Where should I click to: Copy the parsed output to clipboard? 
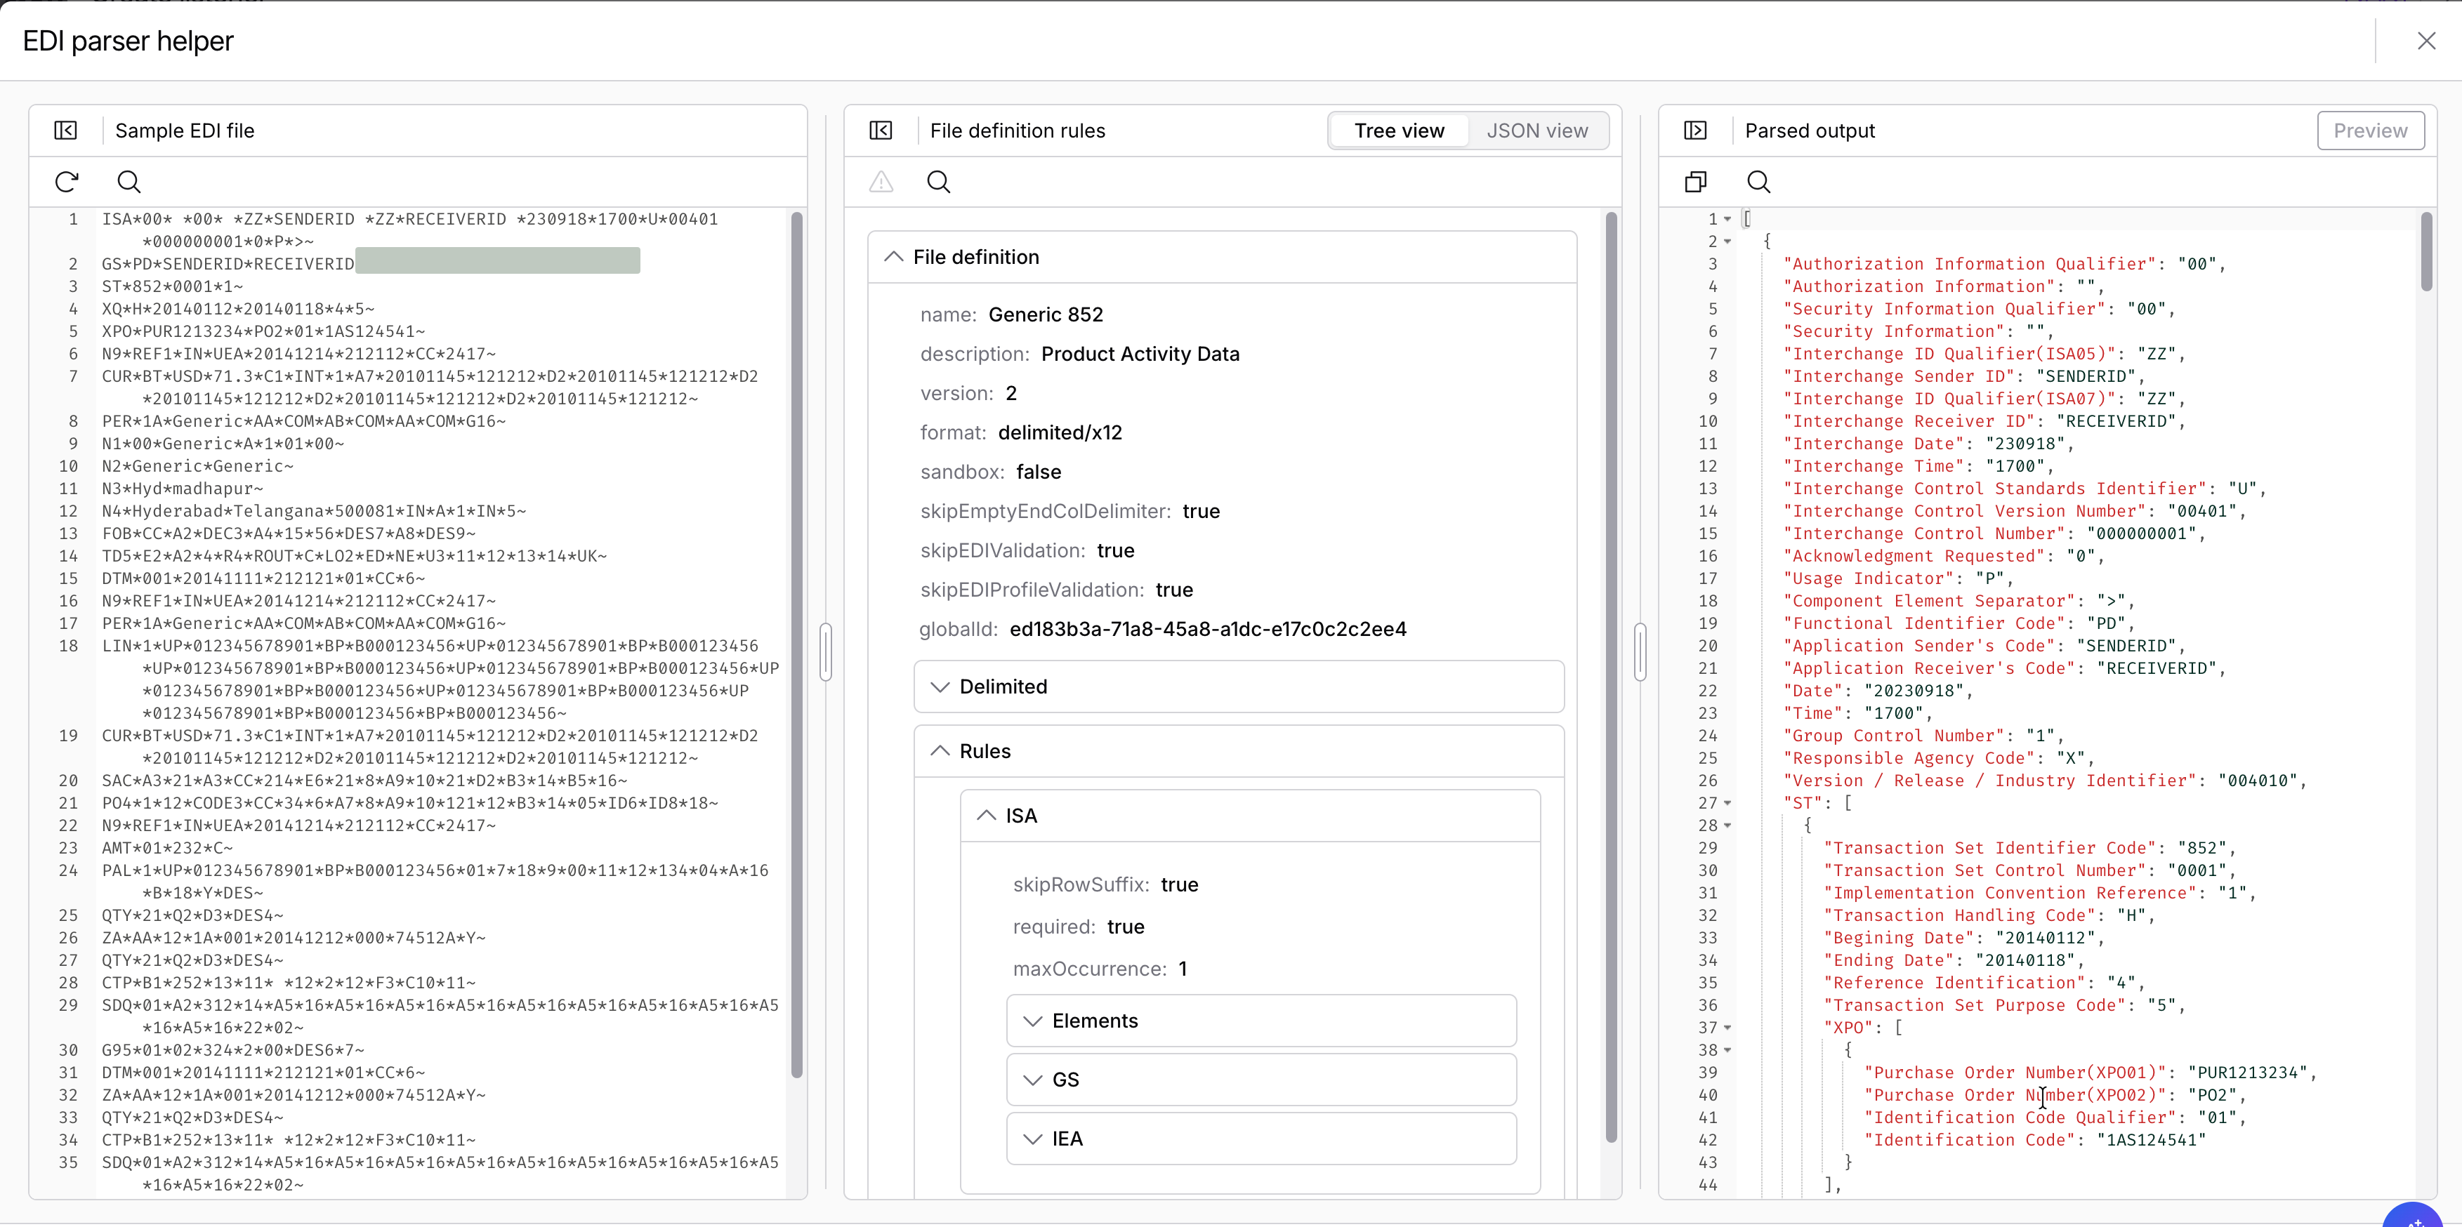click(1695, 182)
